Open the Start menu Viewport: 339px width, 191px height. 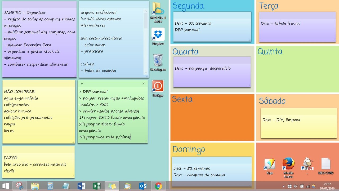click(5, 185)
